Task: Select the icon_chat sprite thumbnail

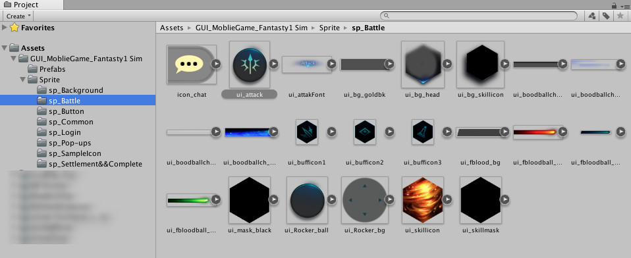Action: click(x=192, y=64)
